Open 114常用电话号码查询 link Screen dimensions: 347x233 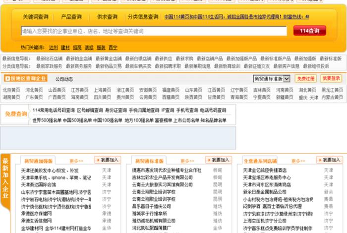click(x=54, y=110)
